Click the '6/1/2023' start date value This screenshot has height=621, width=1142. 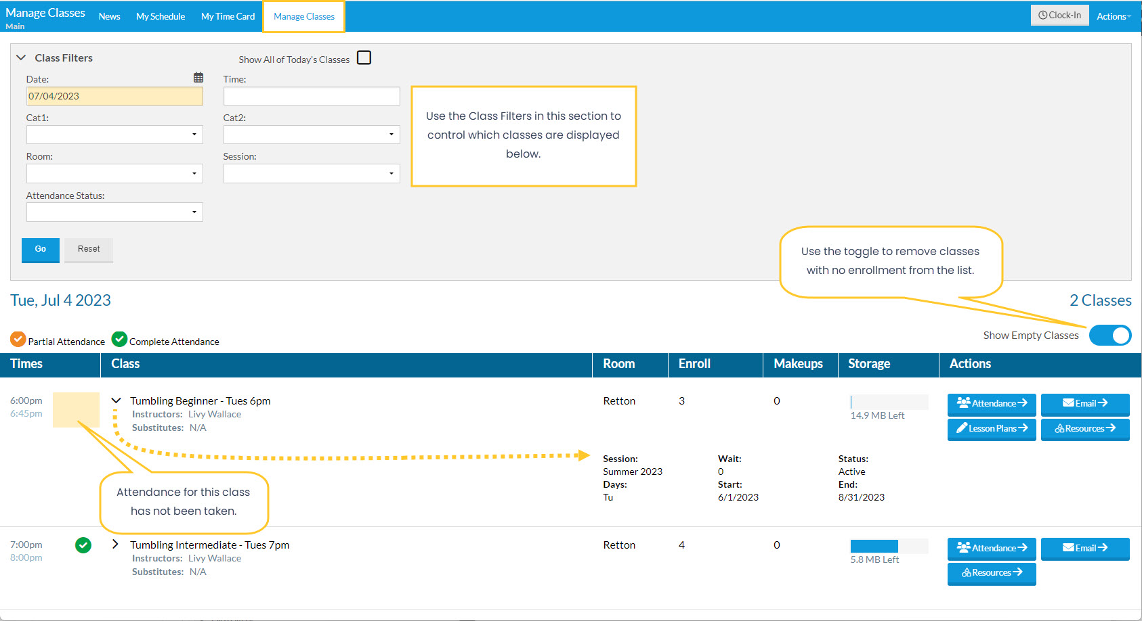pos(738,497)
